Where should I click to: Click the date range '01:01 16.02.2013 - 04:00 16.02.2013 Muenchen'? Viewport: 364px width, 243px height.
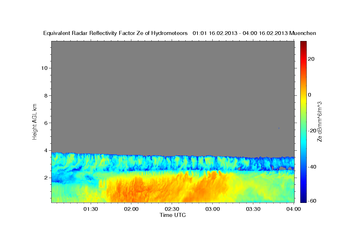pos(254,33)
